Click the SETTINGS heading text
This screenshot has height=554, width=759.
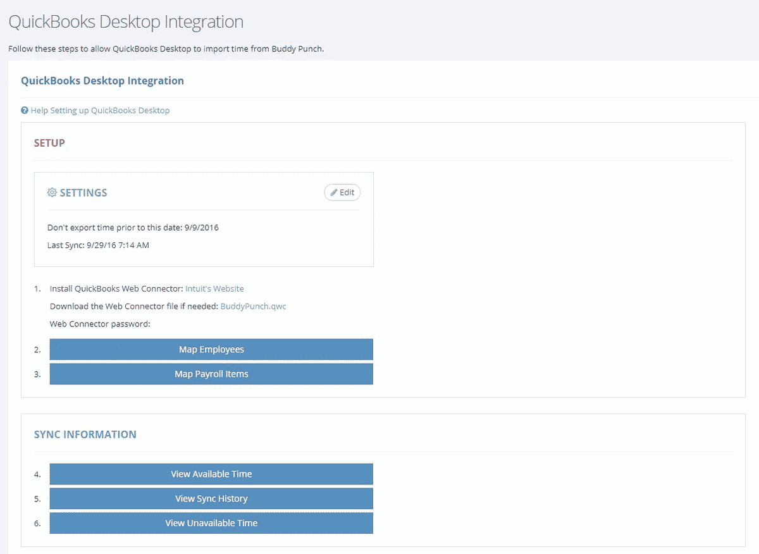(83, 192)
